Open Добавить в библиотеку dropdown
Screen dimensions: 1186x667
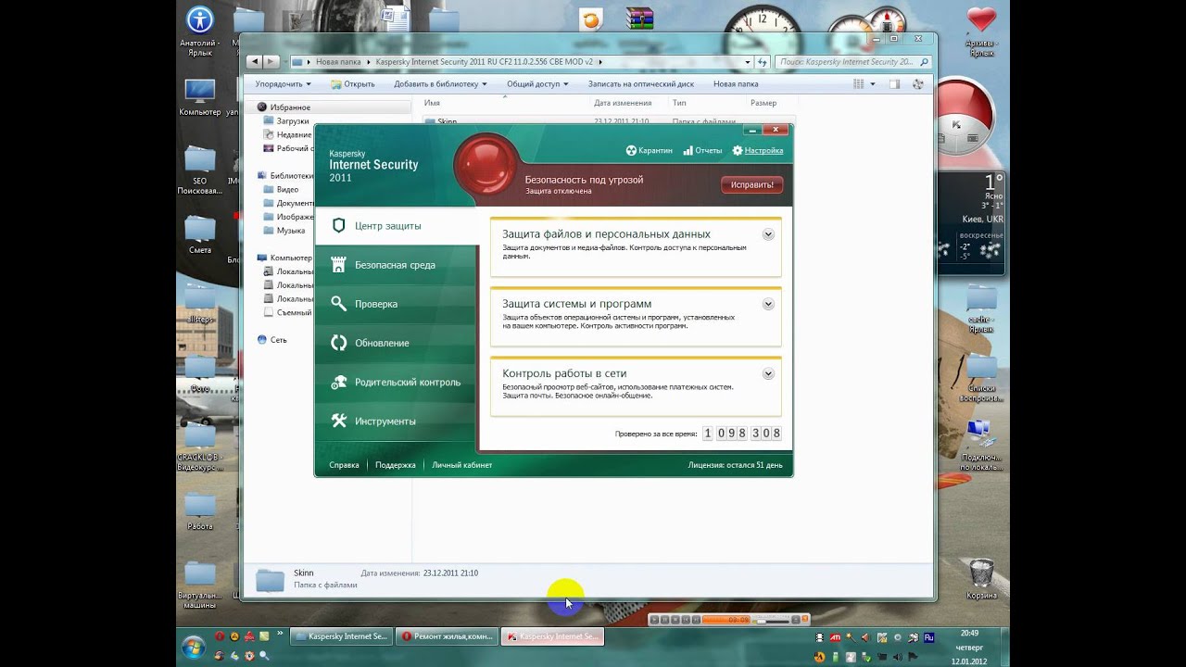pyautogui.click(x=440, y=84)
